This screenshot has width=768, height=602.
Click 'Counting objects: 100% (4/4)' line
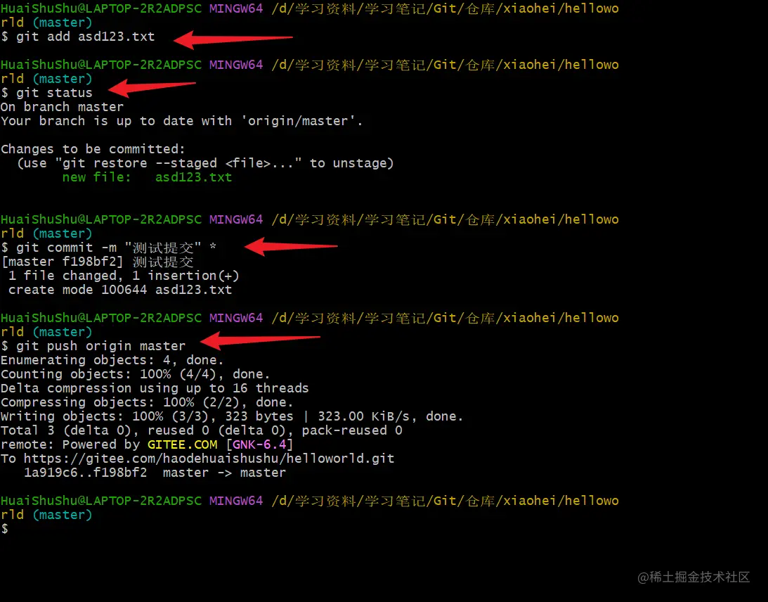[x=135, y=375]
